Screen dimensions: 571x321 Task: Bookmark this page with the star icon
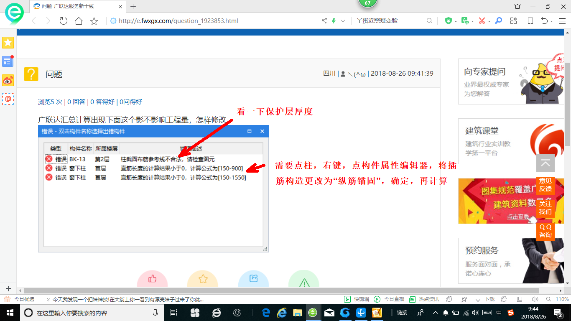(94, 21)
